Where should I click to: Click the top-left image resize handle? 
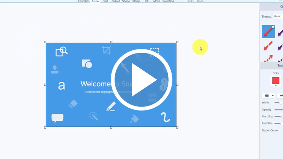[x=45, y=42]
